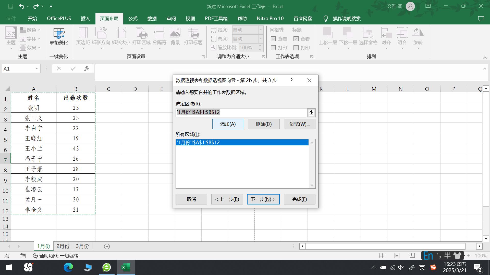The image size is (490, 275).
Task: Uncheck 网格线 查看 gridlines view checkbox
Action: click(x=274, y=39)
